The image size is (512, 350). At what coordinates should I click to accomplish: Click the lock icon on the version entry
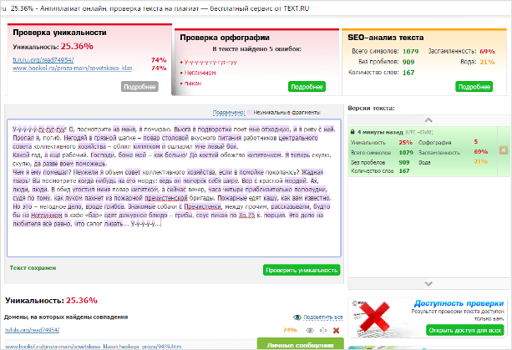click(x=352, y=132)
